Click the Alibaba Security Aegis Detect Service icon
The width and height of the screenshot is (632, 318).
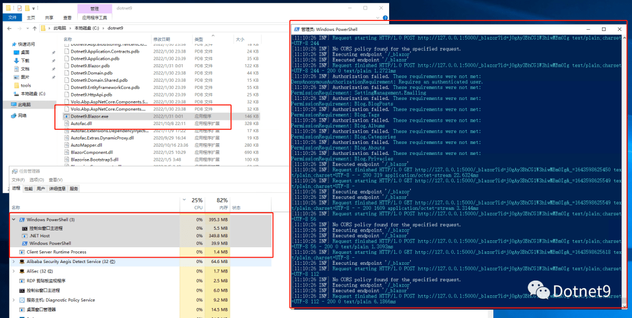tap(22, 262)
